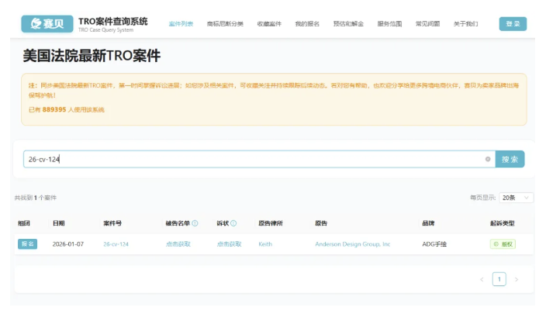Click the 报名 button in case row

tap(27, 244)
